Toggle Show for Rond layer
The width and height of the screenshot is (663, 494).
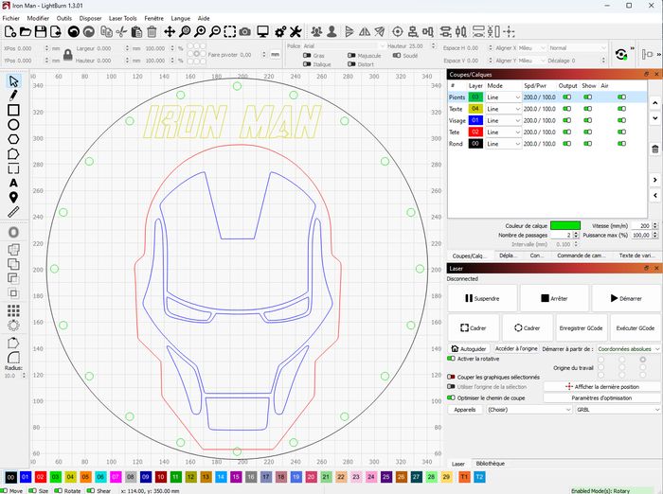click(x=588, y=144)
